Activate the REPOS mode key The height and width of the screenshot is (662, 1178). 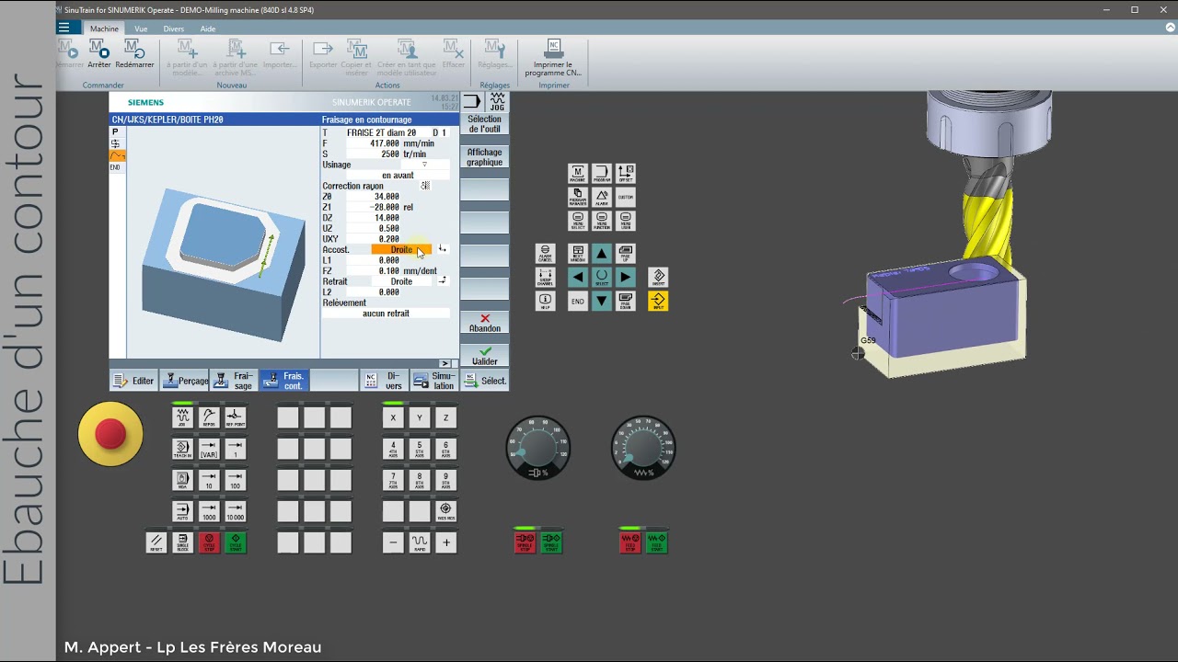coord(209,417)
